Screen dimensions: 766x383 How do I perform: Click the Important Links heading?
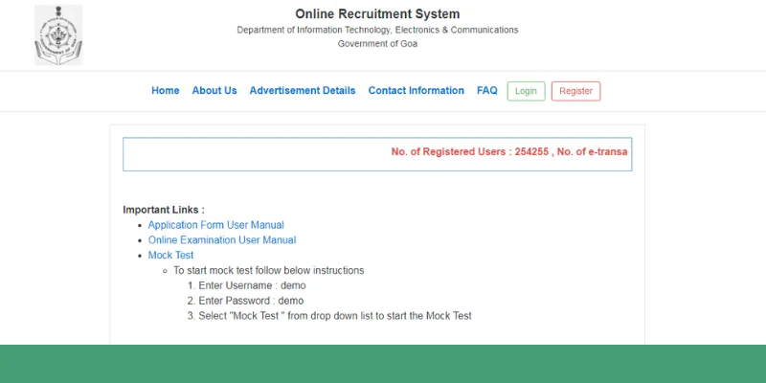164,210
